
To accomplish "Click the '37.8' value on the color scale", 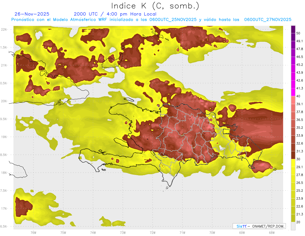I will coord(300,112).
